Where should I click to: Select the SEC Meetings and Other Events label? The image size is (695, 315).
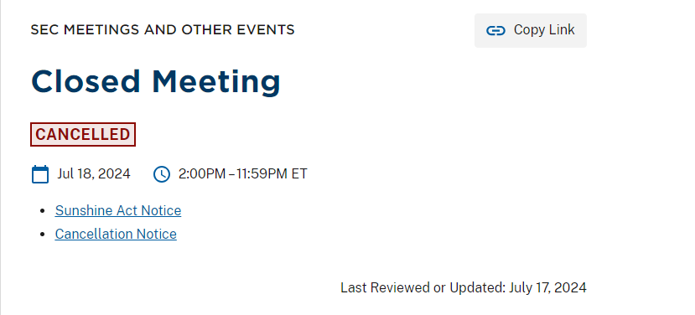(x=163, y=29)
